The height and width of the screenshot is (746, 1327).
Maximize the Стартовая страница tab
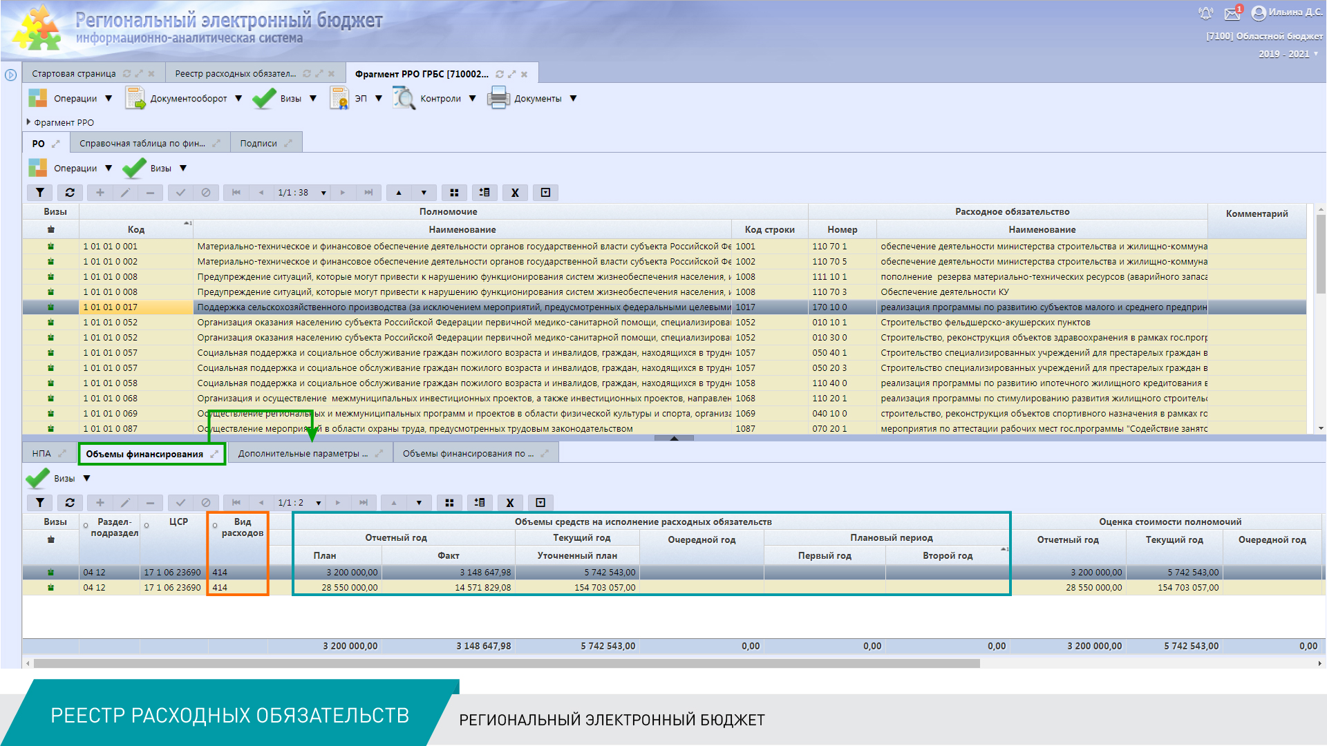pos(139,74)
